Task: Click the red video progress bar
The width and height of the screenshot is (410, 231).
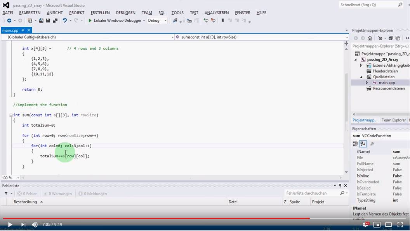Action: pos(155,218)
